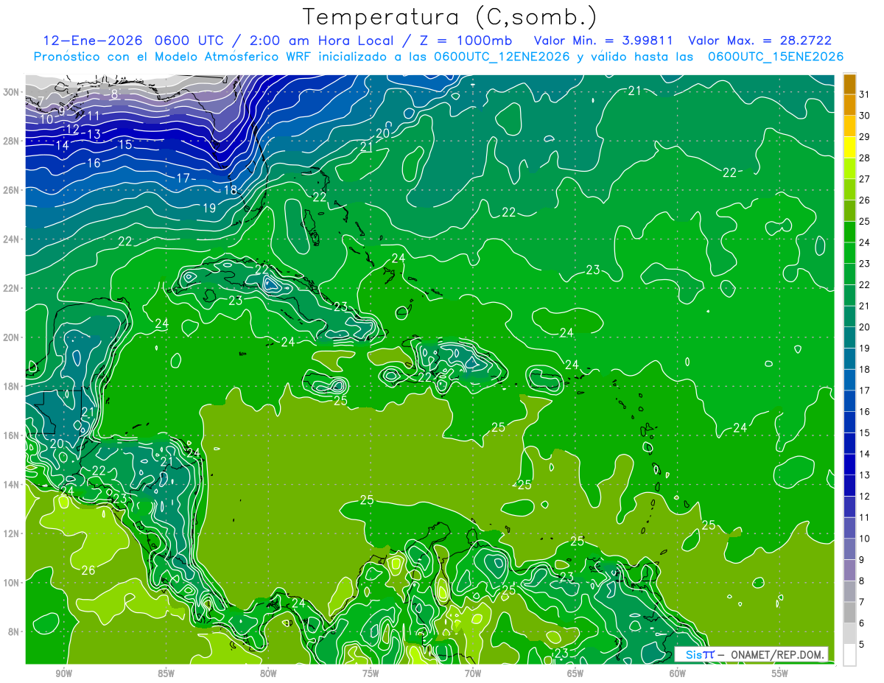Click the '12N' latitude axis label
The image size is (884, 683).
[12, 533]
